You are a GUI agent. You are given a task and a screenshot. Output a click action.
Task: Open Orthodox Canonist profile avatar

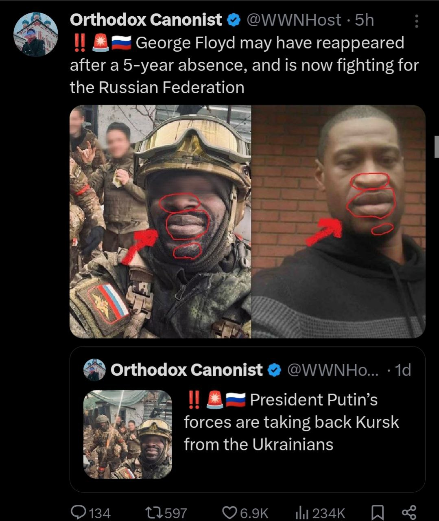[x=36, y=34]
